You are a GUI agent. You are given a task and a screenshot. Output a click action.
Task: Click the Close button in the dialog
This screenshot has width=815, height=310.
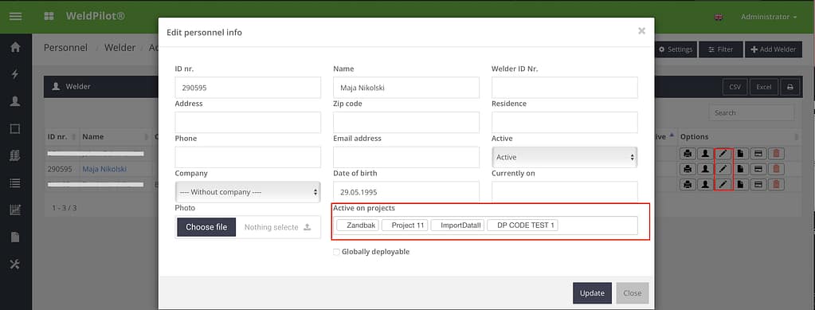[633, 292]
